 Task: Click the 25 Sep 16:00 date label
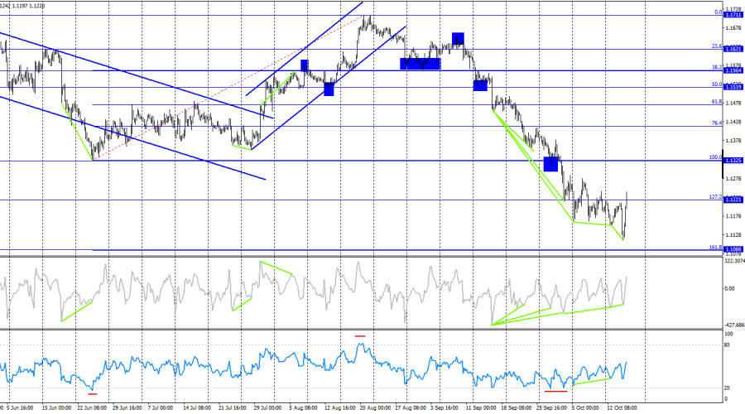551,408
